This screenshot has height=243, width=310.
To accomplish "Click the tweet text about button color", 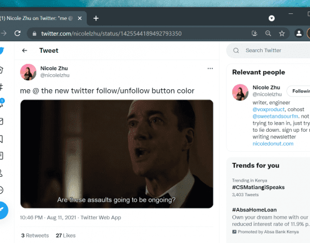I will 107,91.
